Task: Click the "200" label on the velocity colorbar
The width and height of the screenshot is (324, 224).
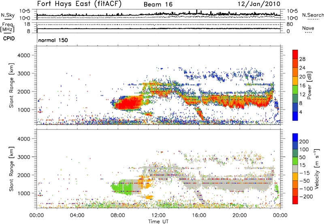Action: coord(304,142)
